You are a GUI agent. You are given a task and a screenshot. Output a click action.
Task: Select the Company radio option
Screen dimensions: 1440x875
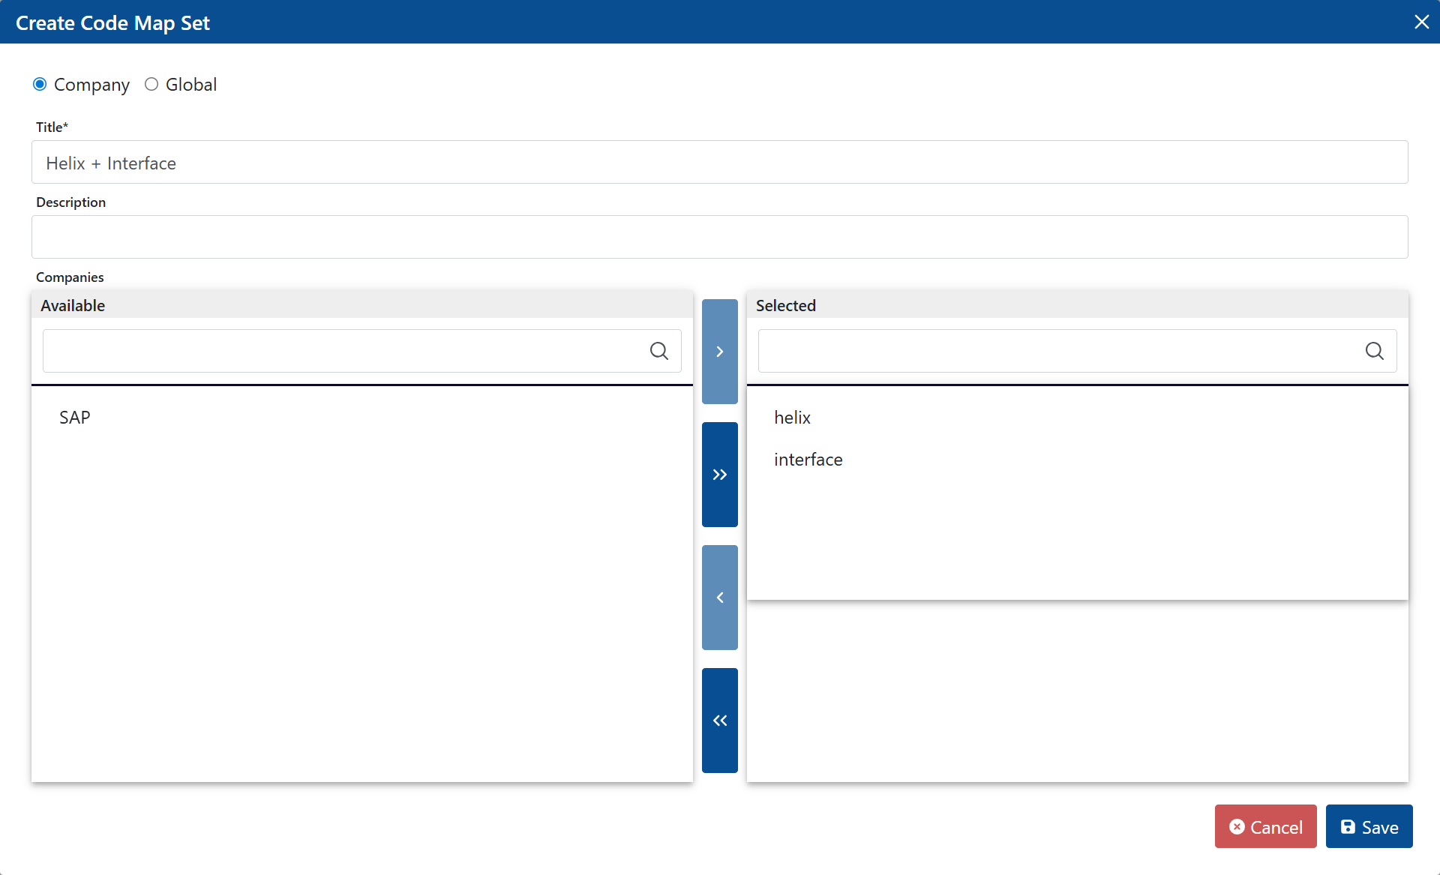tap(40, 84)
